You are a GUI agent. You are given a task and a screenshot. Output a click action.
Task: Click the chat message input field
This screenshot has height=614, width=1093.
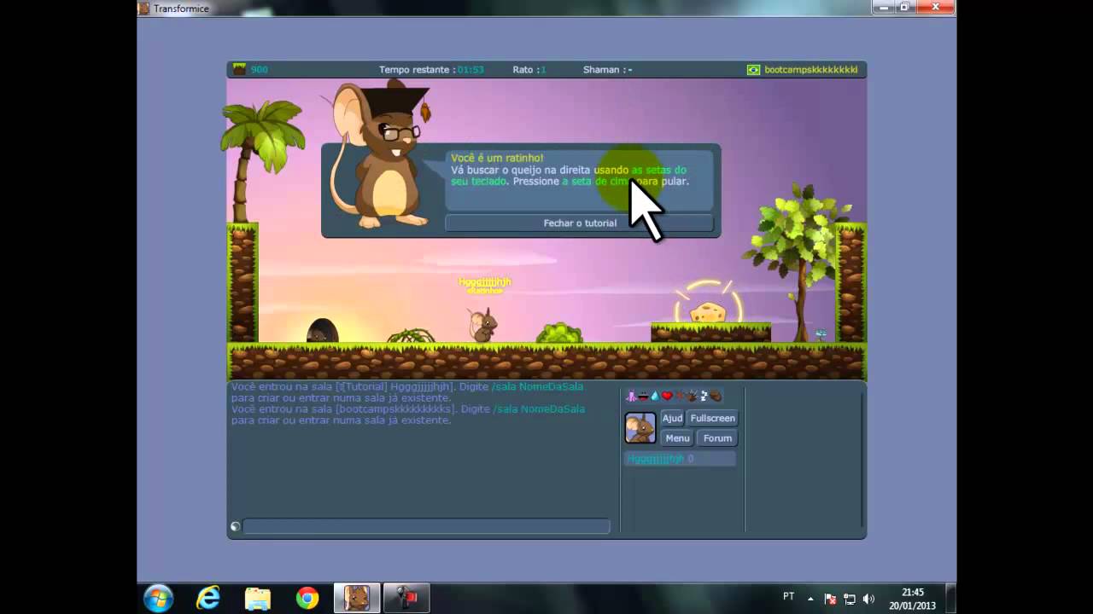coord(426,526)
